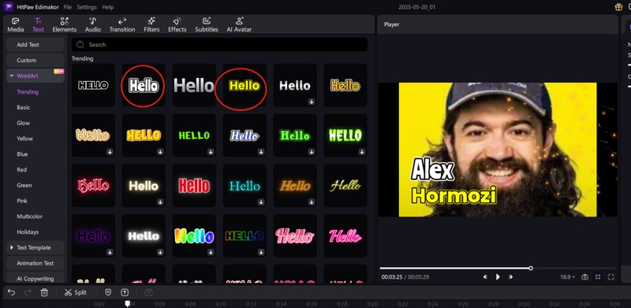Open the Subtitles tab
This screenshot has width=631, height=308.
click(207, 25)
